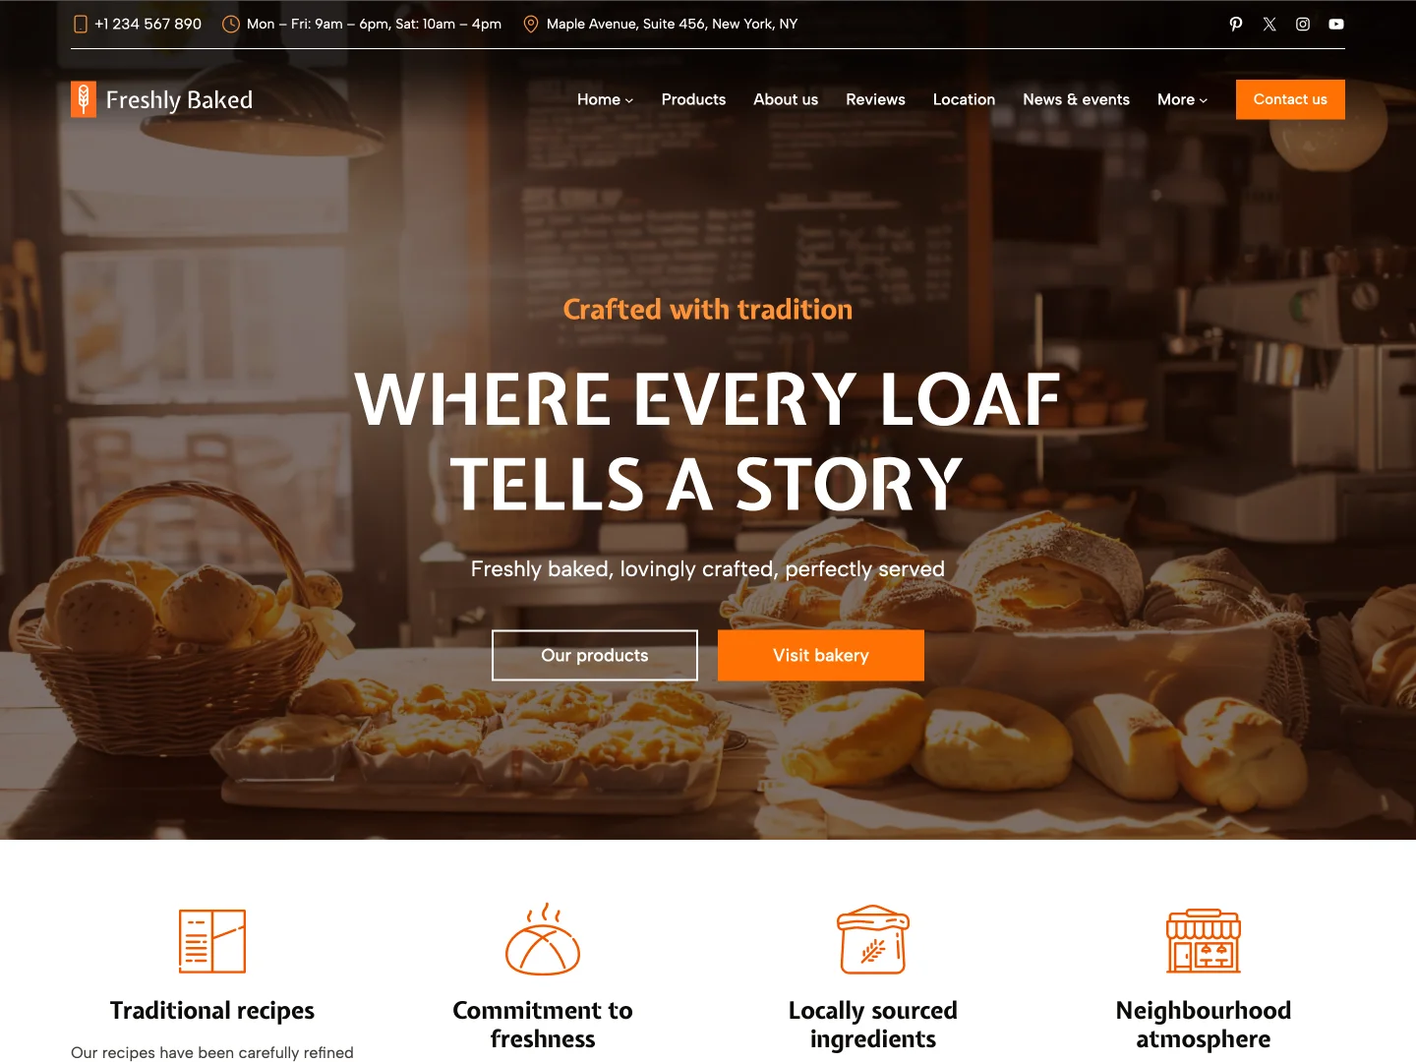
Task: Expand the More dropdown menu
Action: click(1182, 99)
